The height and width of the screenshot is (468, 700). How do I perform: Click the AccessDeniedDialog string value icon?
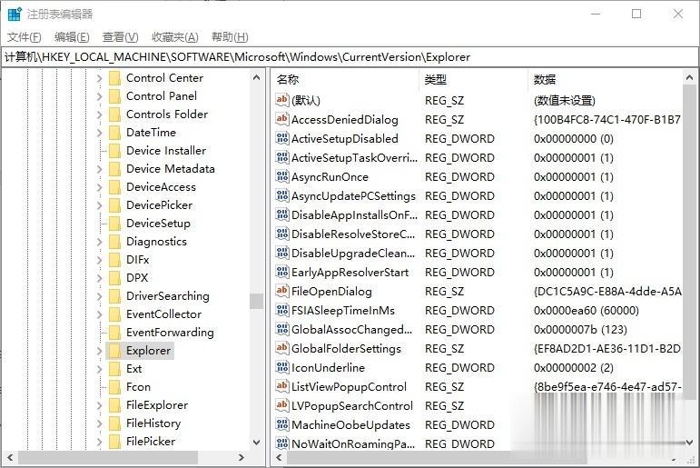(x=281, y=119)
